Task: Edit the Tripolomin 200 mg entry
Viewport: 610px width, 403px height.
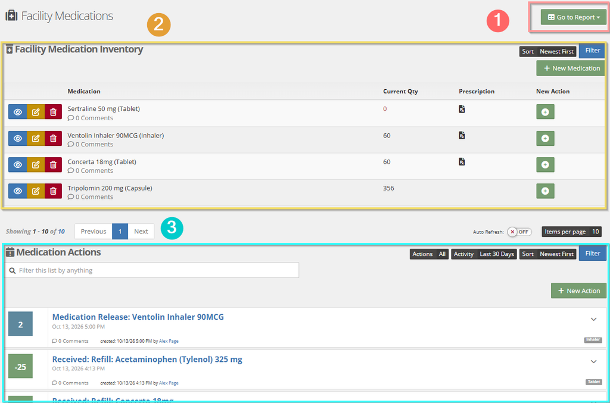Action: click(x=36, y=191)
